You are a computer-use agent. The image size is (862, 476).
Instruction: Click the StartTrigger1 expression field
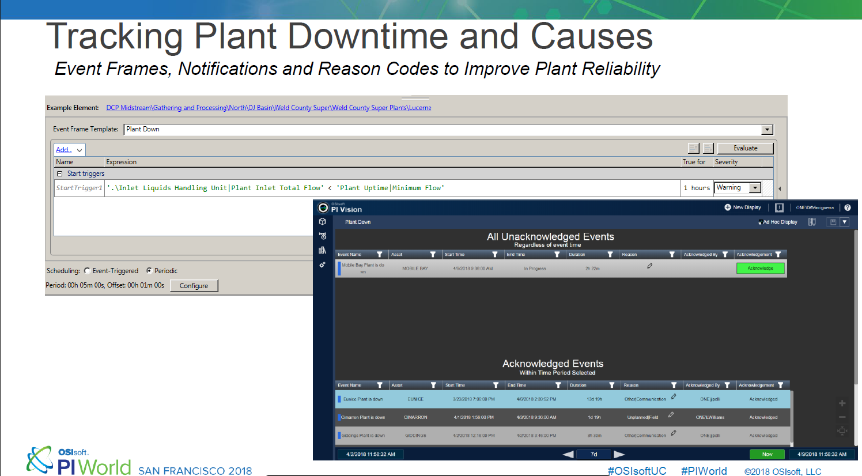[392, 188]
